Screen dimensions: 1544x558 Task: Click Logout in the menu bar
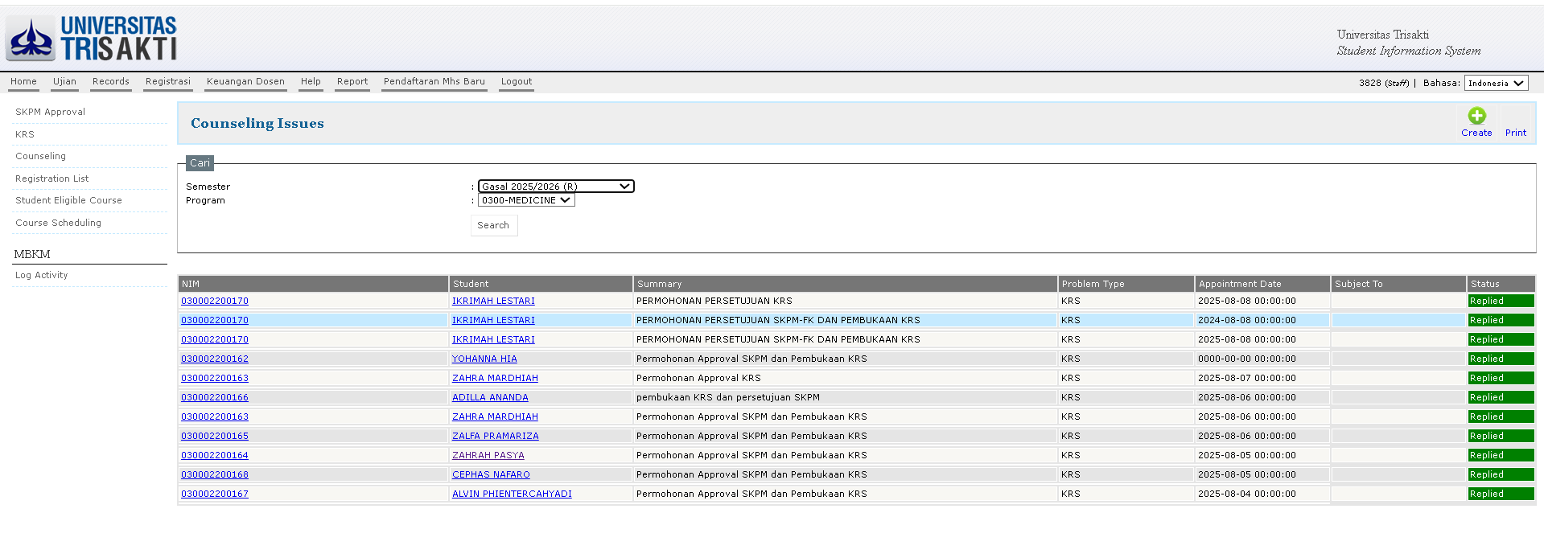517,81
